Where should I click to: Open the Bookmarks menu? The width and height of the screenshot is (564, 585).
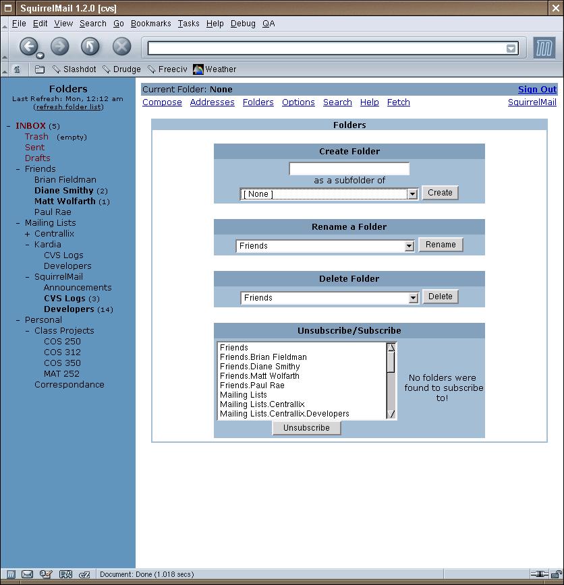[150, 24]
